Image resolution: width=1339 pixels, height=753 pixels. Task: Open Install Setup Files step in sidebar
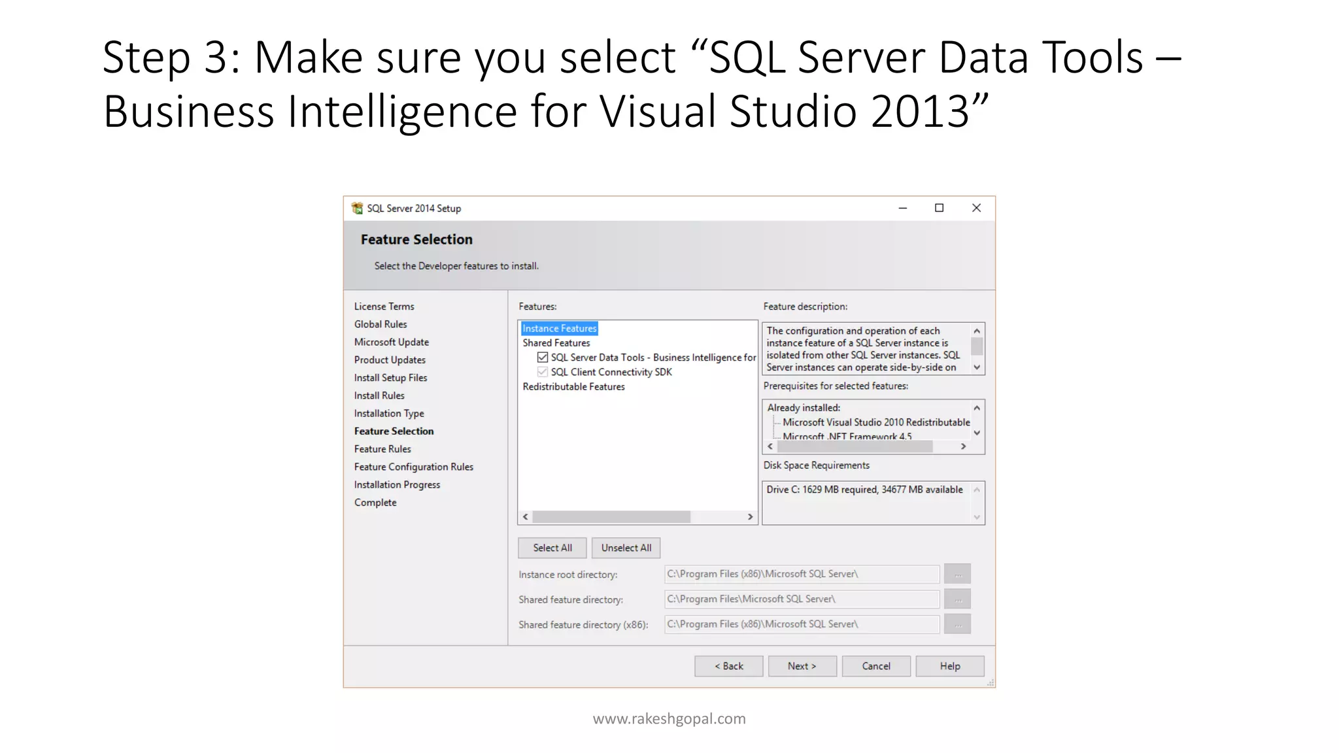coord(390,378)
